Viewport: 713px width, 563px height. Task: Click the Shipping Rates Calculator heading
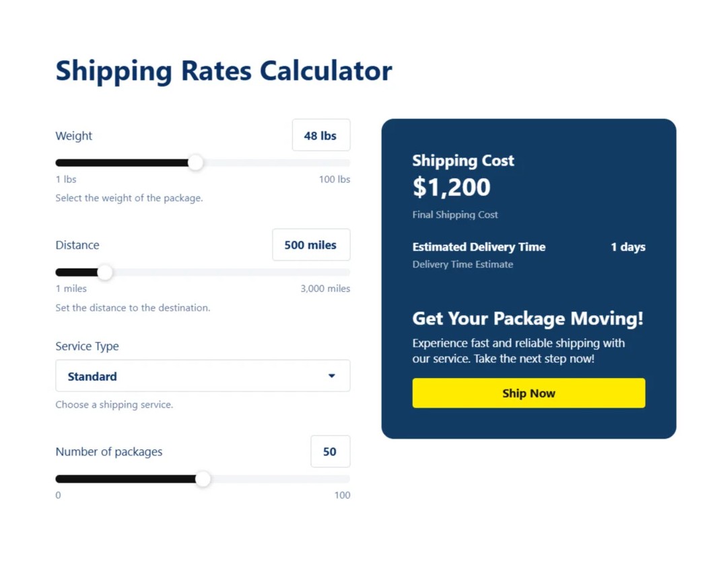(224, 71)
